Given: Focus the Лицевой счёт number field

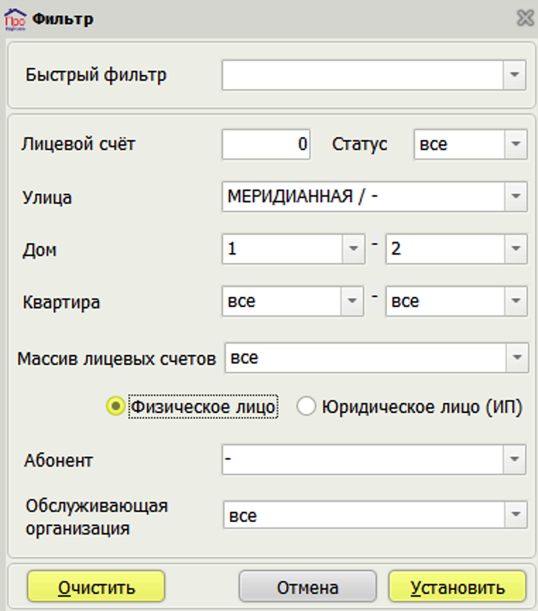Looking at the screenshot, I should click(x=266, y=144).
